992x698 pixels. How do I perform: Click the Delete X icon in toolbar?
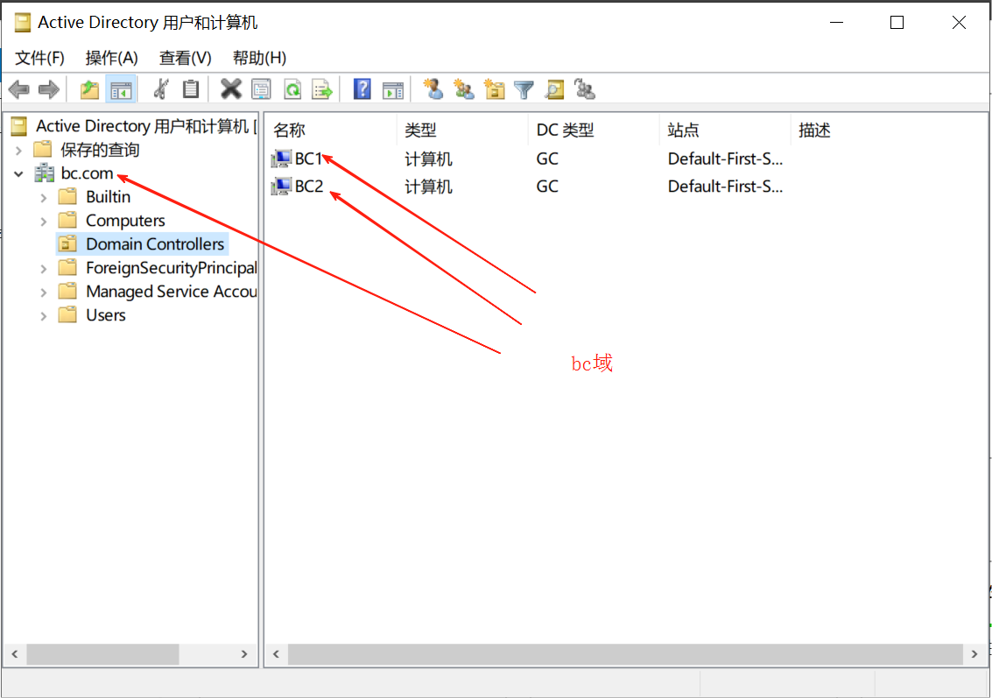click(231, 89)
